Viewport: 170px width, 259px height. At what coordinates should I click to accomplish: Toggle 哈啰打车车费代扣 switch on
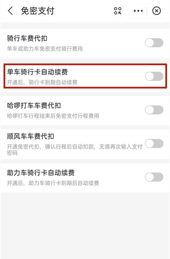(154, 110)
